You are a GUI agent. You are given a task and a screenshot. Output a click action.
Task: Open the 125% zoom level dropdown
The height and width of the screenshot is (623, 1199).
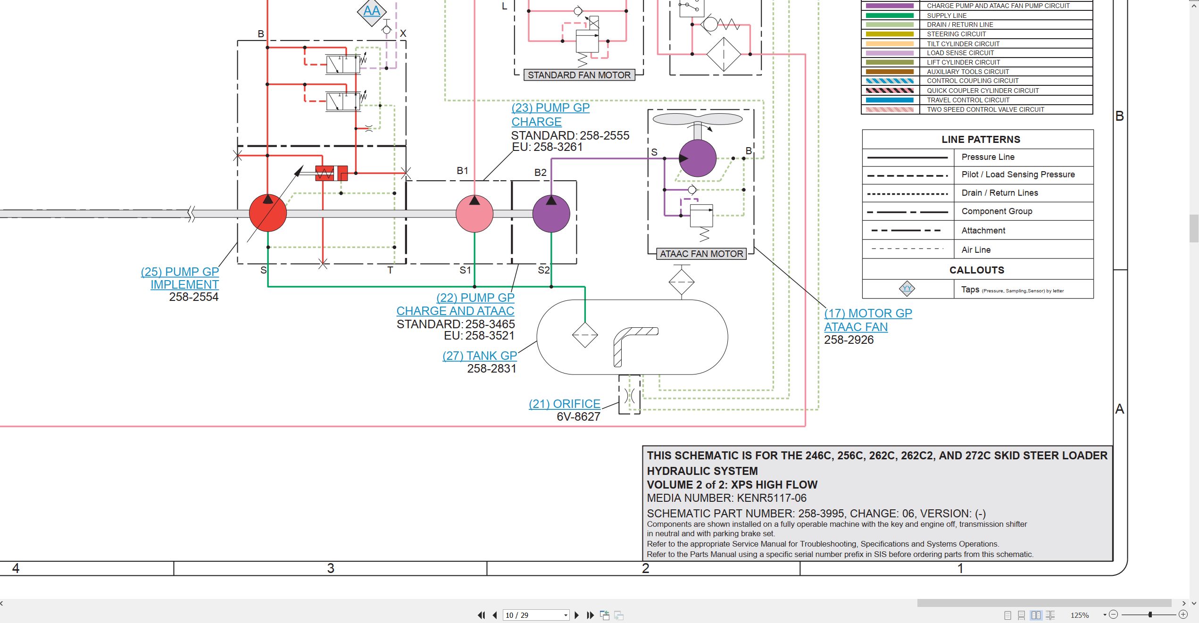point(1105,615)
